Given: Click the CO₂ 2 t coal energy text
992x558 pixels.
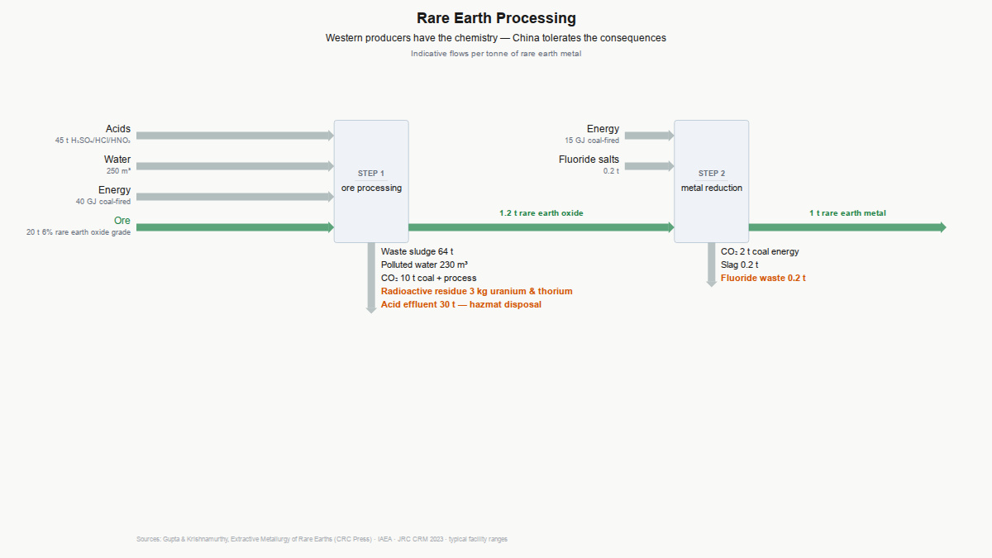Looking at the screenshot, I should (x=760, y=251).
